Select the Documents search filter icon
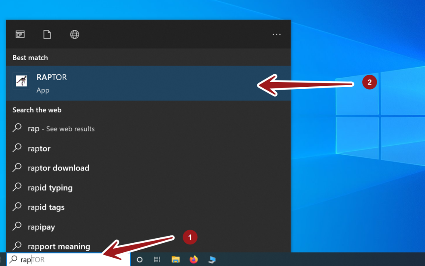 (47, 34)
